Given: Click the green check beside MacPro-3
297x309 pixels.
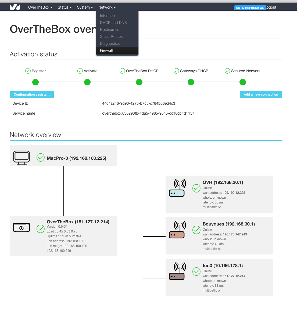Looking at the screenshot, I should click(x=40, y=158).
